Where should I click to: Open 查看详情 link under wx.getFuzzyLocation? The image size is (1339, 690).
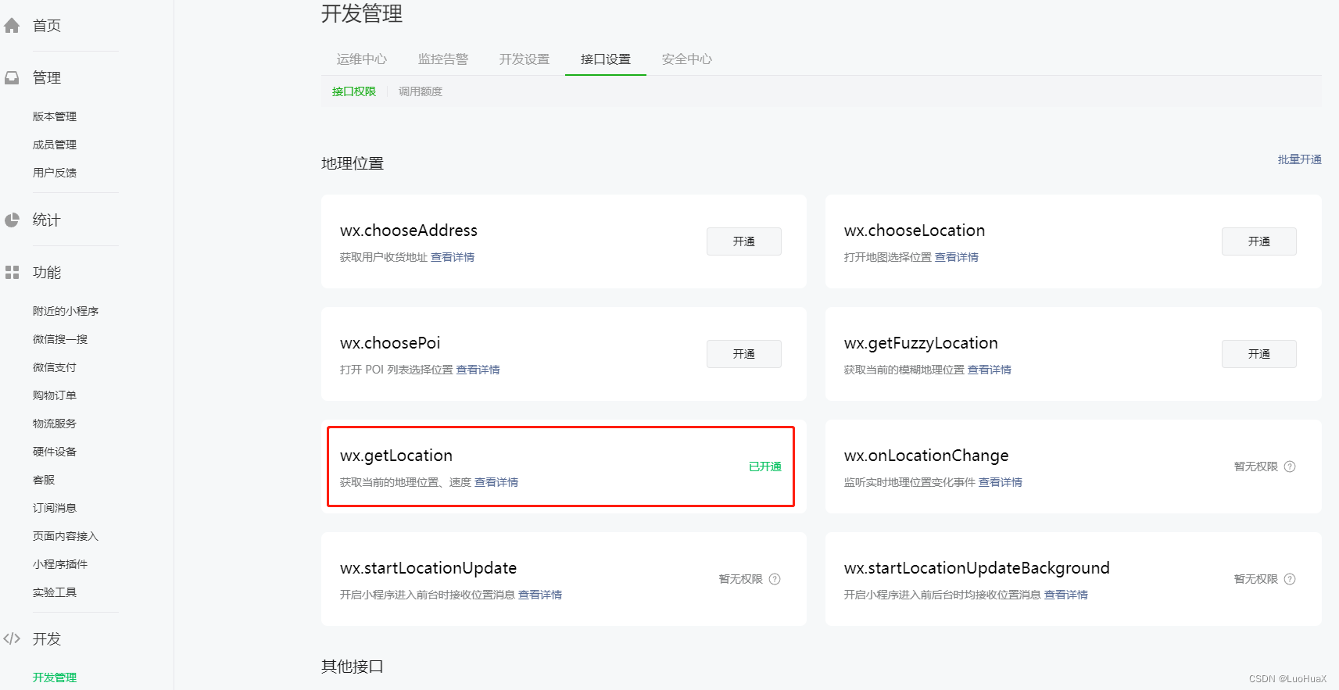(x=990, y=370)
